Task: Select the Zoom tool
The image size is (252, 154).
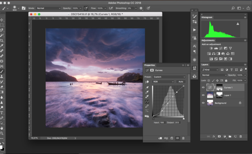Action: pos(2,133)
